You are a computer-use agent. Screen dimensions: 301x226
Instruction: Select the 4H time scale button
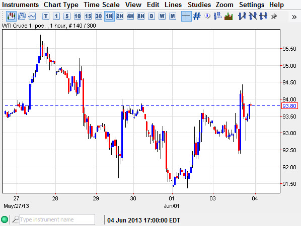point(130,16)
